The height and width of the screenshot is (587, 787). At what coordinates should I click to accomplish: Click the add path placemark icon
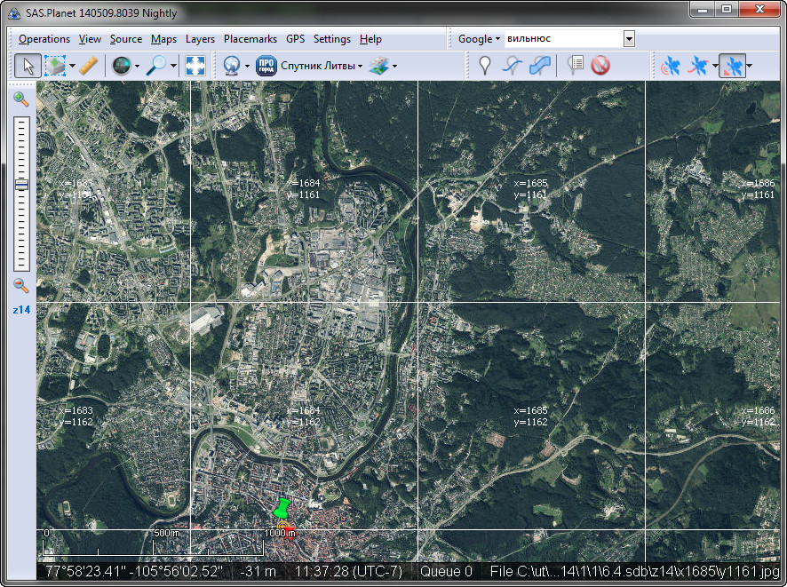click(512, 66)
